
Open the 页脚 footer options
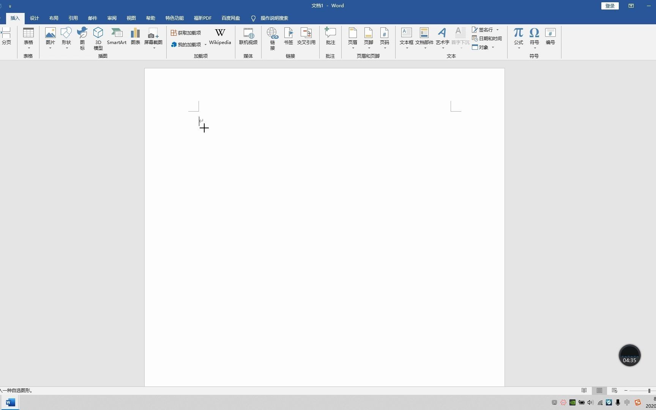point(369,38)
